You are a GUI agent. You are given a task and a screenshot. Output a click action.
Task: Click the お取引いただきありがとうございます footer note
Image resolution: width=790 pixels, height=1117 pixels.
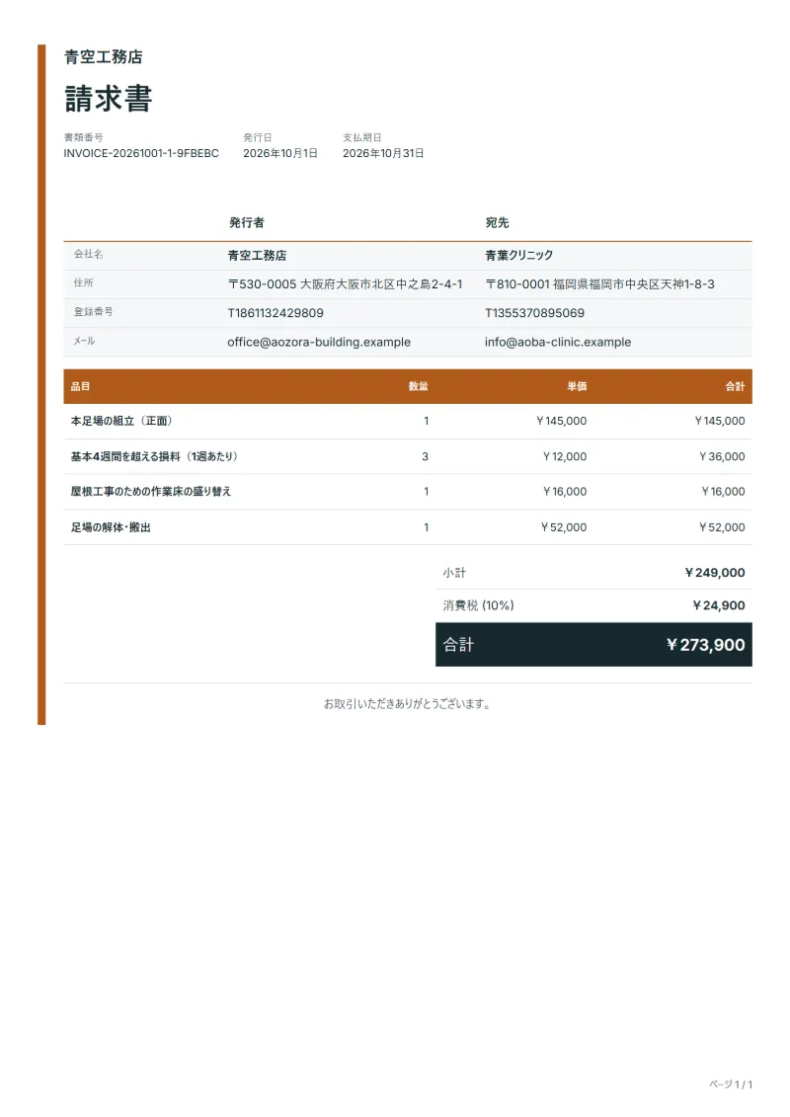(x=408, y=704)
